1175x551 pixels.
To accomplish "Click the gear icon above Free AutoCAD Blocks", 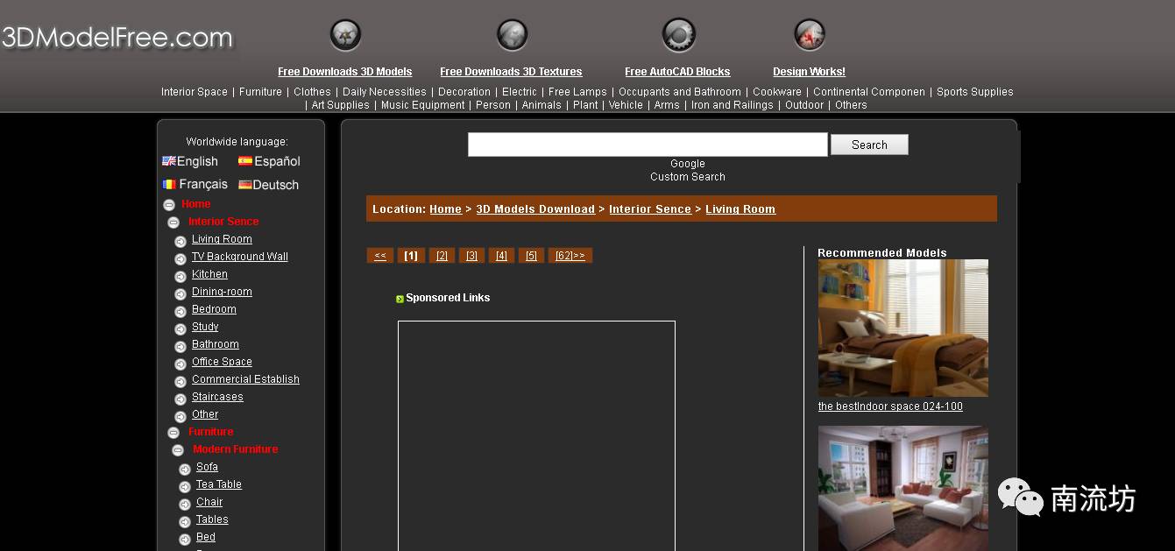I will (678, 36).
